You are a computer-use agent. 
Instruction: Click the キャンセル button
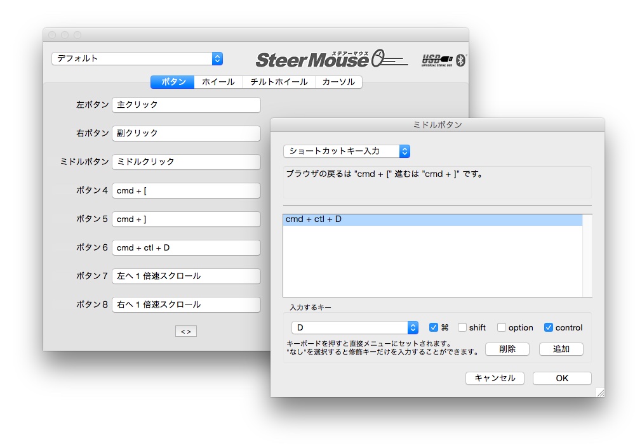click(x=495, y=379)
